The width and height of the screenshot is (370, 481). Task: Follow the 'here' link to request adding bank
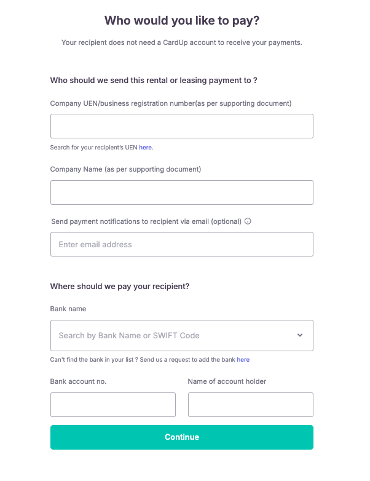[243, 359]
